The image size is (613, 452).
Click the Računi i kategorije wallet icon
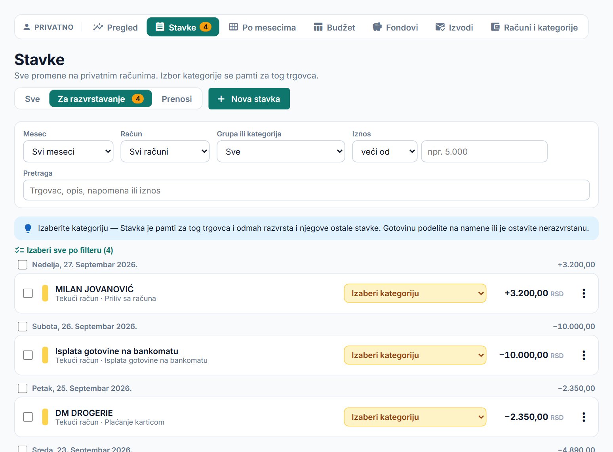point(495,27)
